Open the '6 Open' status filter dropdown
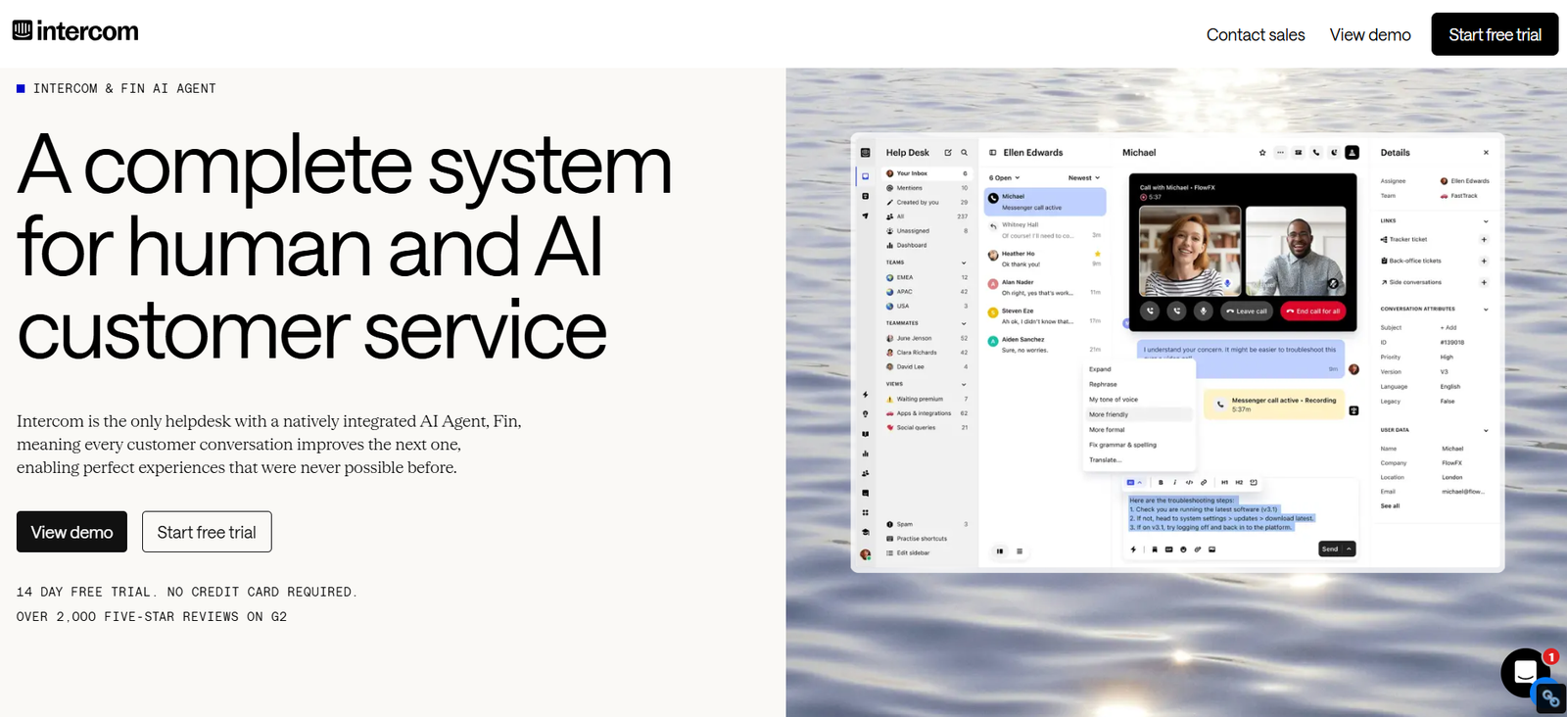1567x717 pixels. point(1004,178)
